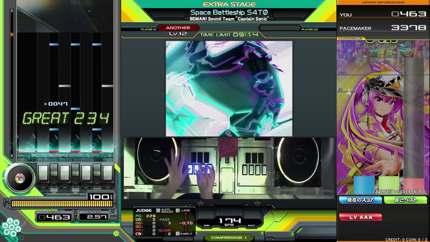Click the GREAT 234 combo text

pyautogui.click(x=66, y=118)
